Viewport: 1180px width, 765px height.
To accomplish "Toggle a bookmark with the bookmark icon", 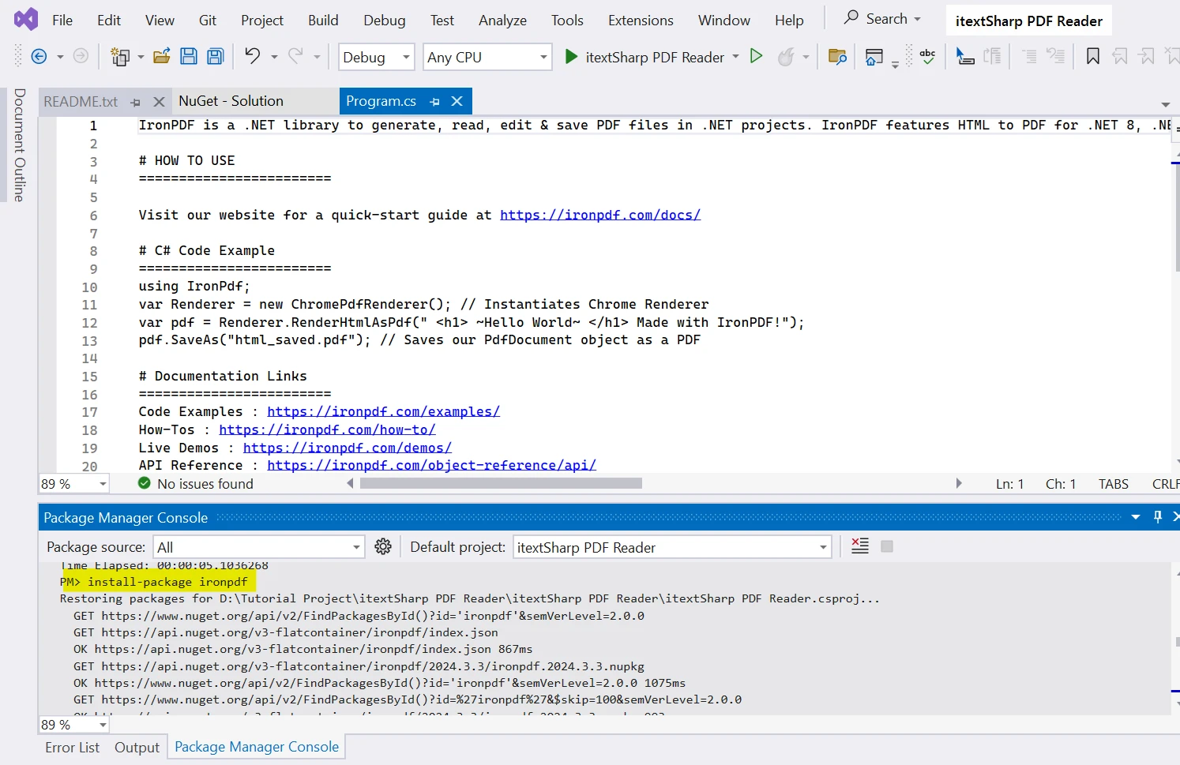I will click(x=1093, y=56).
